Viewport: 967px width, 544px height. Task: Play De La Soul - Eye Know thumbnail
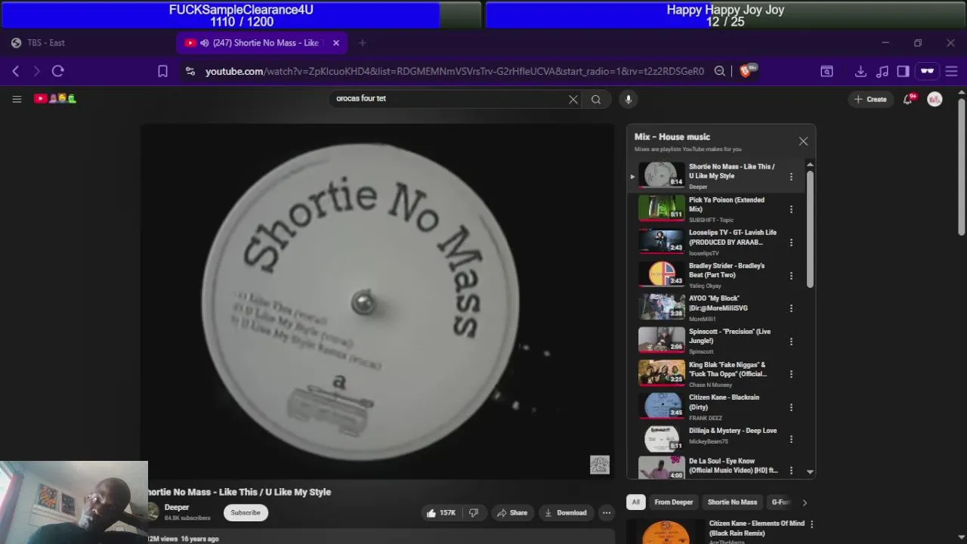pos(662,468)
